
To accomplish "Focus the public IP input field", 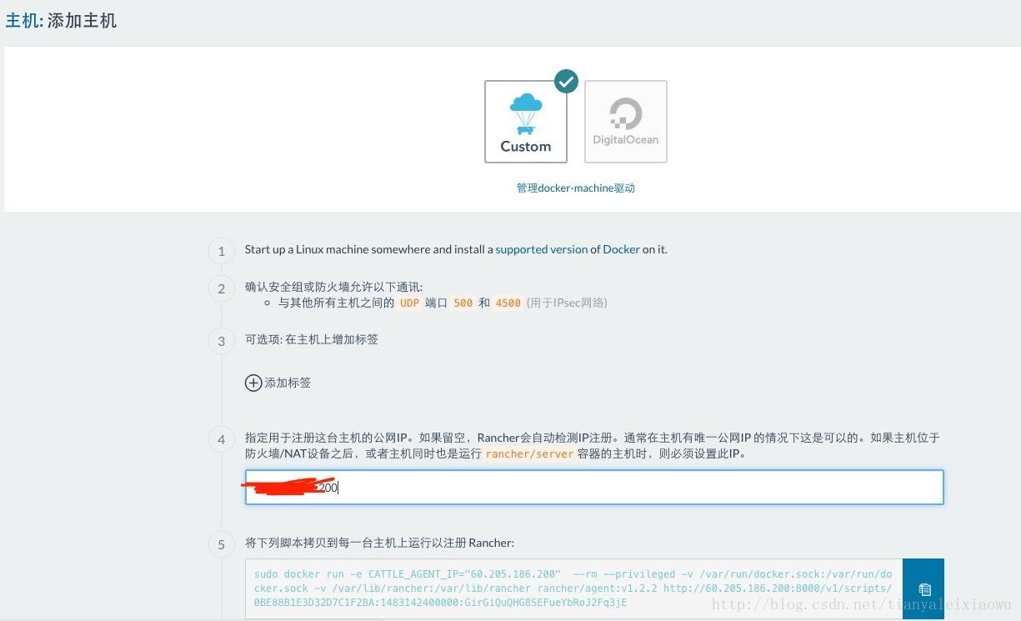I will [594, 487].
